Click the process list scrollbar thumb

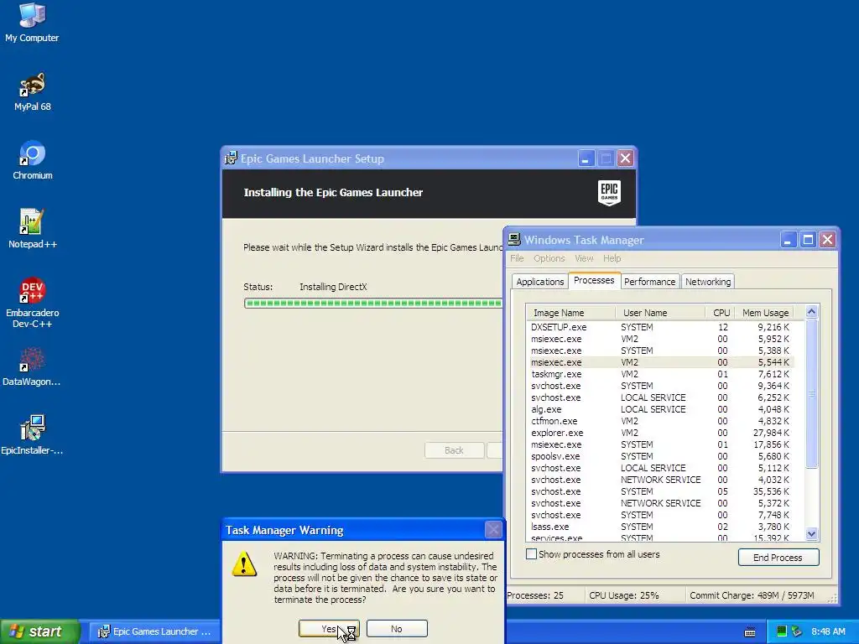tap(811, 393)
